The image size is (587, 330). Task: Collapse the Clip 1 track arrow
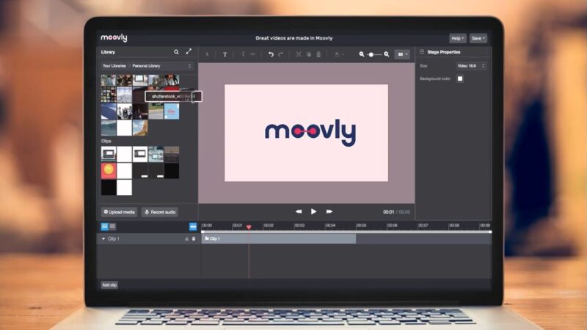[103, 239]
